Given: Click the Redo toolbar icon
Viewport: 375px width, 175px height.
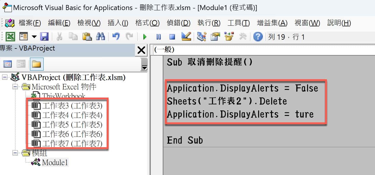Looking at the screenshot, I should pos(129,37).
